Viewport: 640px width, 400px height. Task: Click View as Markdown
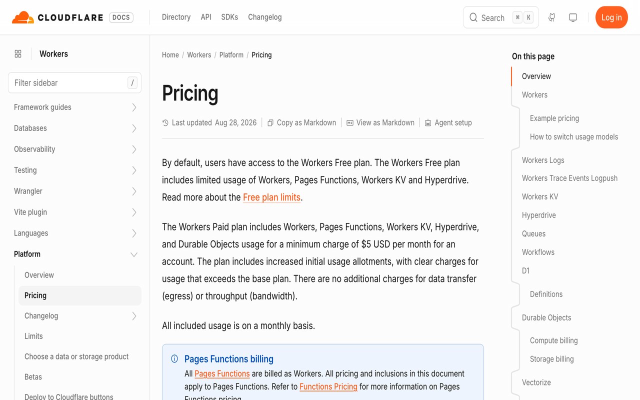380,122
